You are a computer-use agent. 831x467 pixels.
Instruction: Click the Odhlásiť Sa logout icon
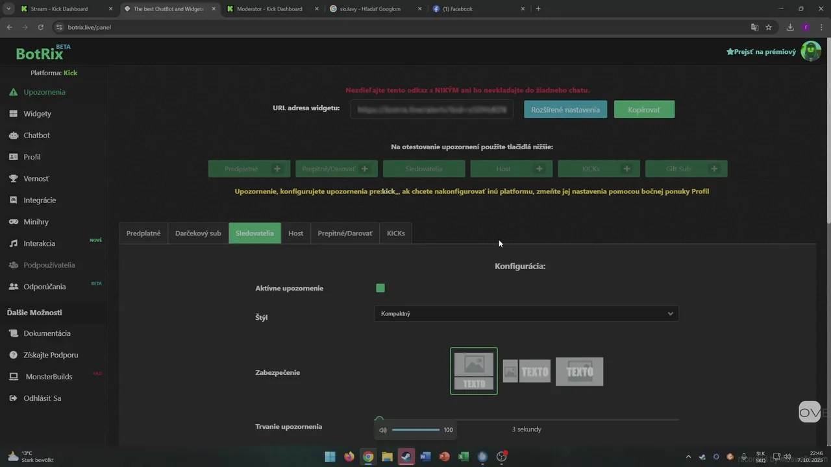tap(13, 398)
